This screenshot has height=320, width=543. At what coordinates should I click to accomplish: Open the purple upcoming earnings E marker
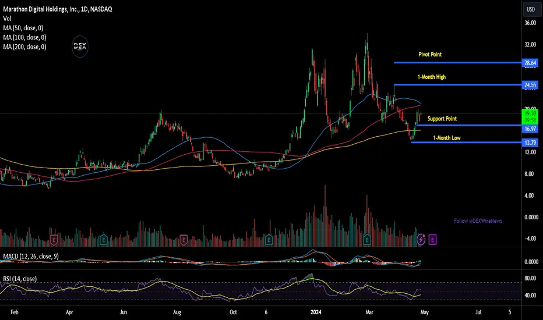pos(432,239)
